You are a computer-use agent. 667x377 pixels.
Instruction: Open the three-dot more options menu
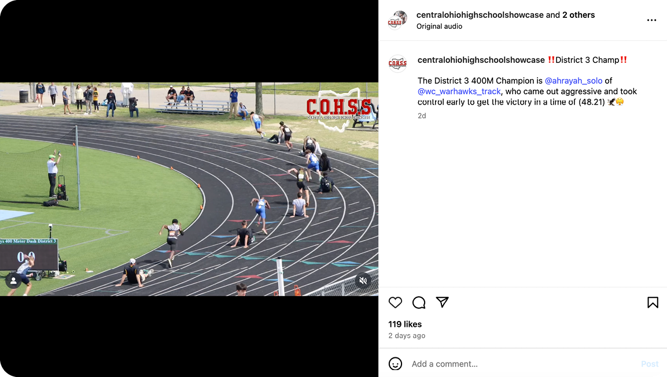click(652, 20)
